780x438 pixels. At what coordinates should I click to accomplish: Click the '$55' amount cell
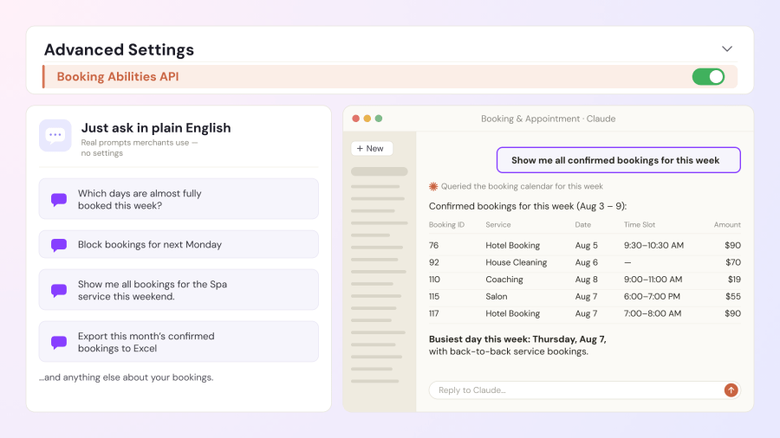tap(732, 296)
